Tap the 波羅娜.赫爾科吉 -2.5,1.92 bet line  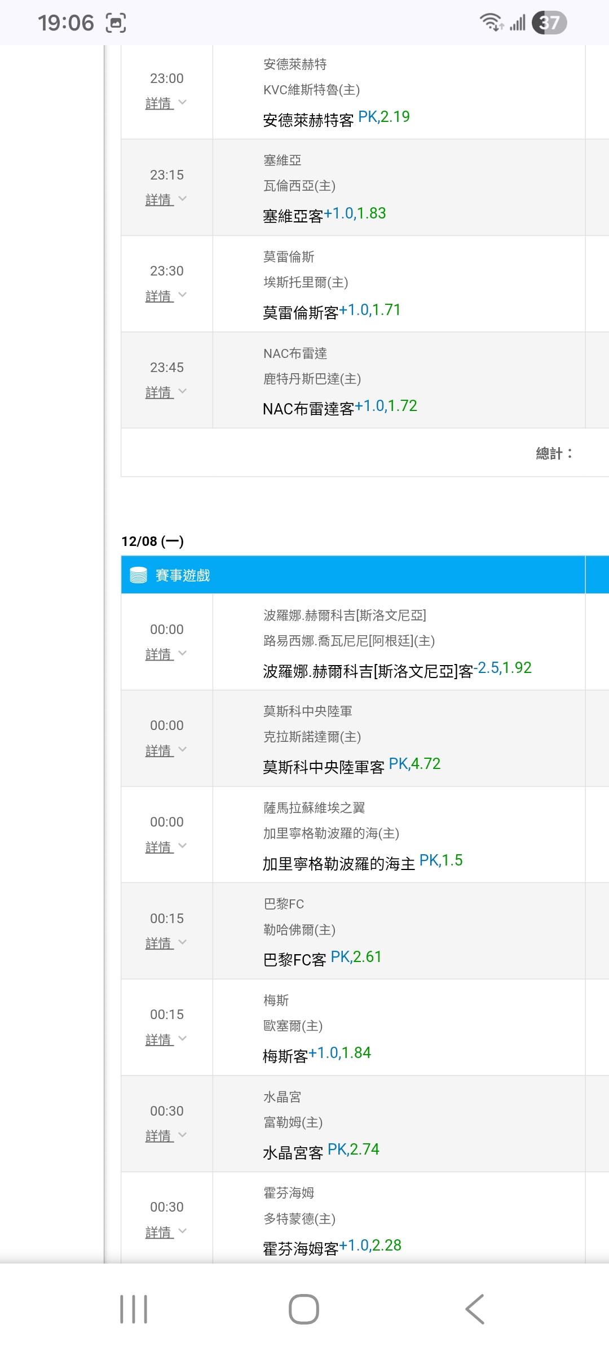tap(397, 670)
